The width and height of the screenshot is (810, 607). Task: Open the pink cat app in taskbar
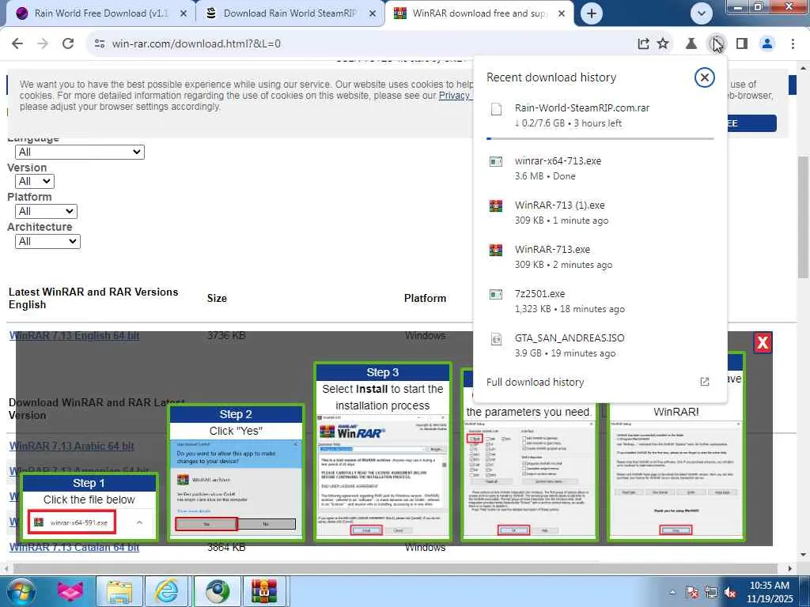70,591
